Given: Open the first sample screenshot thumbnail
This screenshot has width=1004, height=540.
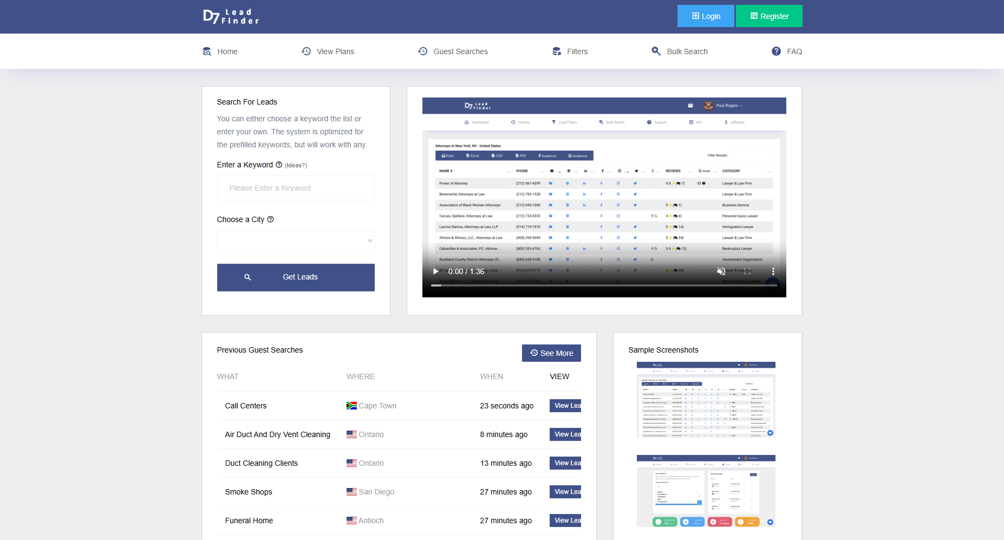Looking at the screenshot, I should [x=706, y=400].
